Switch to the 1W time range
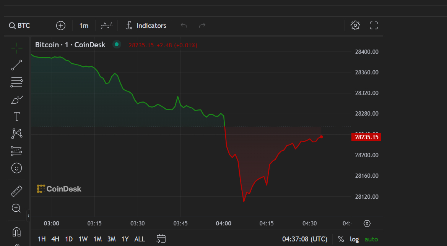 [83, 239]
